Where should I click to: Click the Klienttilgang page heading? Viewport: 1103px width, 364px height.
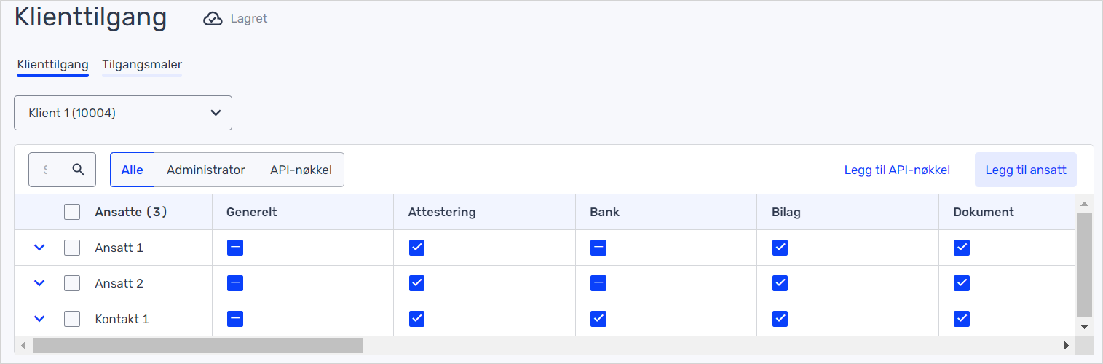point(91,17)
